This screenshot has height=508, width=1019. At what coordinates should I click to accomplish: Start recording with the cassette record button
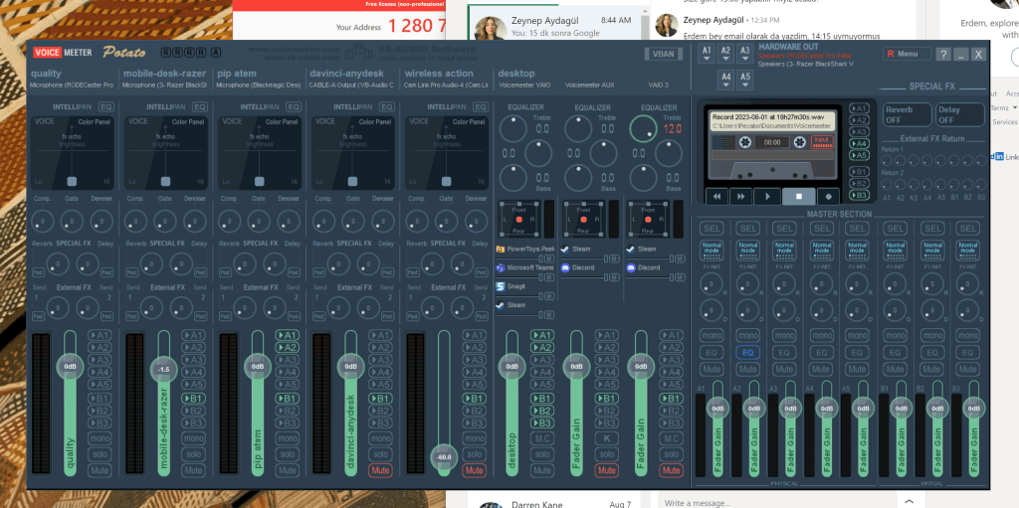(x=829, y=196)
